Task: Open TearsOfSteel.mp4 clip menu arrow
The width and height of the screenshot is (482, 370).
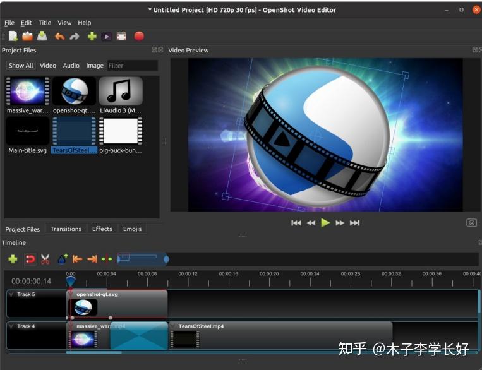Action: tap(173, 326)
